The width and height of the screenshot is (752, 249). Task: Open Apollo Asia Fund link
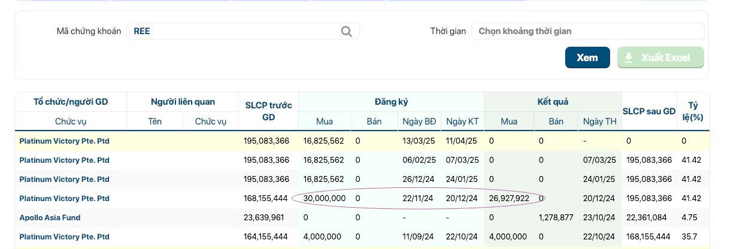click(x=50, y=218)
